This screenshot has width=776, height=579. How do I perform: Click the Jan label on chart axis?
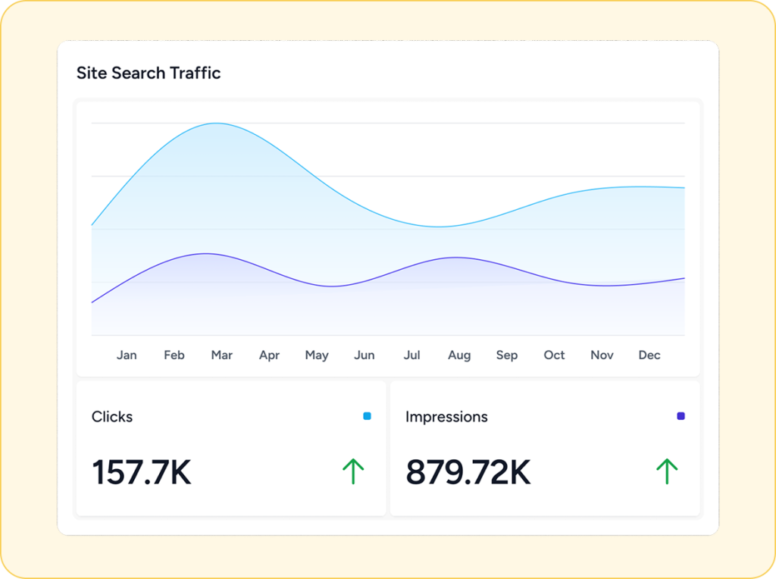tap(127, 355)
